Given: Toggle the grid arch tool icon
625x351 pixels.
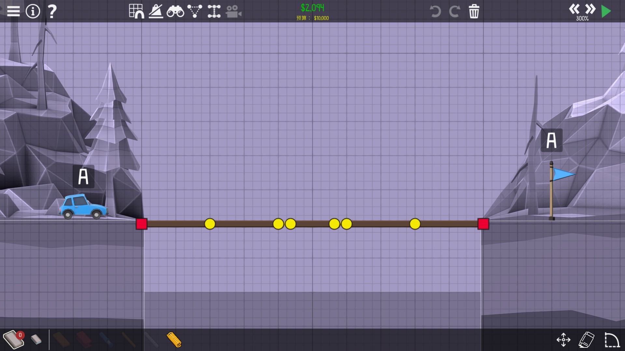Looking at the screenshot, I should pyautogui.click(x=136, y=11).
